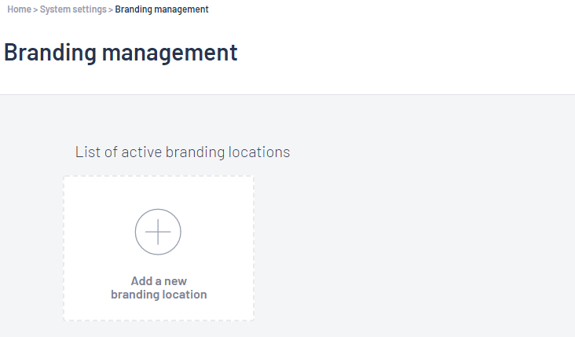Click the Branding management page heading

click(121, 52)
